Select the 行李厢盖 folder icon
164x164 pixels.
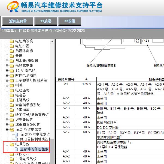click(12, 110)
